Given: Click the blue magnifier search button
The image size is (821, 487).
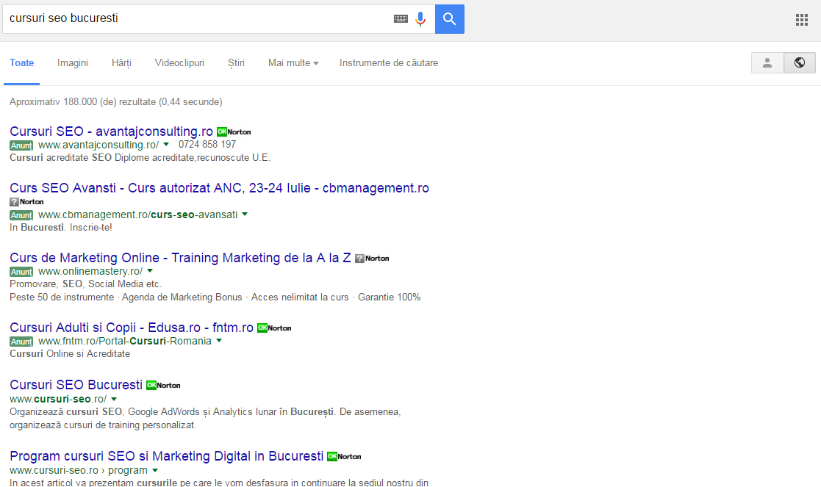Looking at the screenshot, I should point(449,19).
